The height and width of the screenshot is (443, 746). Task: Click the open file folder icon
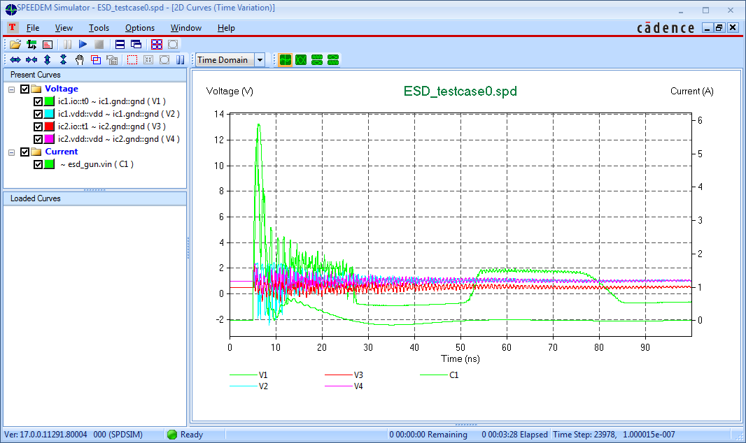tap(15, 44)
